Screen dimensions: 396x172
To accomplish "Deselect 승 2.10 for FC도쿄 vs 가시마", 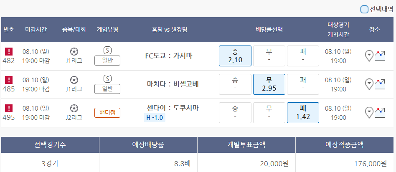I will pos(235,56).
